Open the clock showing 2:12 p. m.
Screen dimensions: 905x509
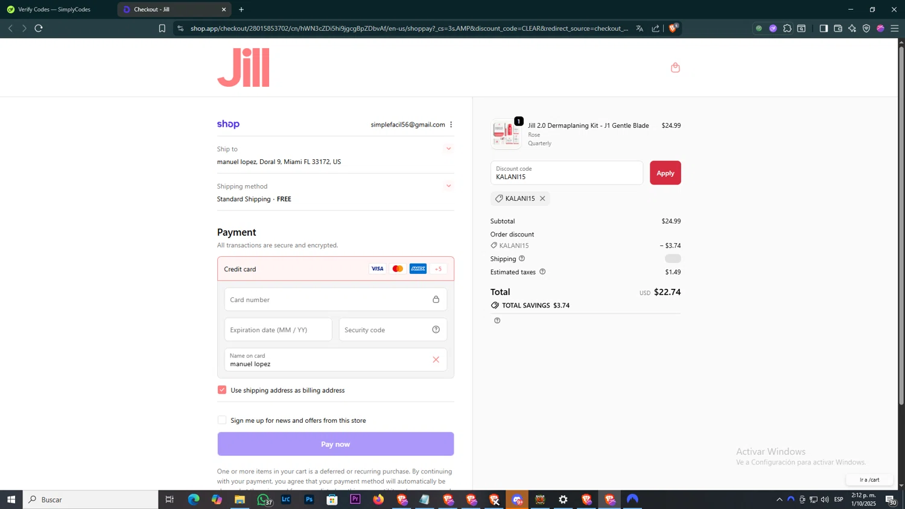point(863,499)
